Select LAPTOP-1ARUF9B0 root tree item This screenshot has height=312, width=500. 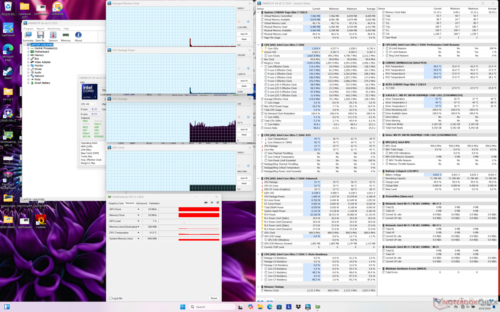[42, 45]
